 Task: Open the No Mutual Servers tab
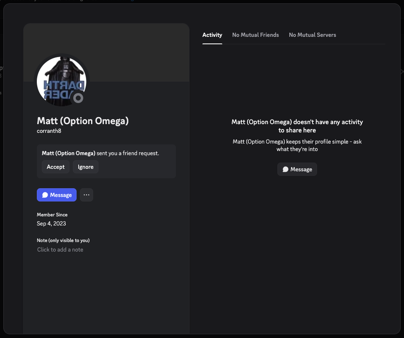(313, 35)
